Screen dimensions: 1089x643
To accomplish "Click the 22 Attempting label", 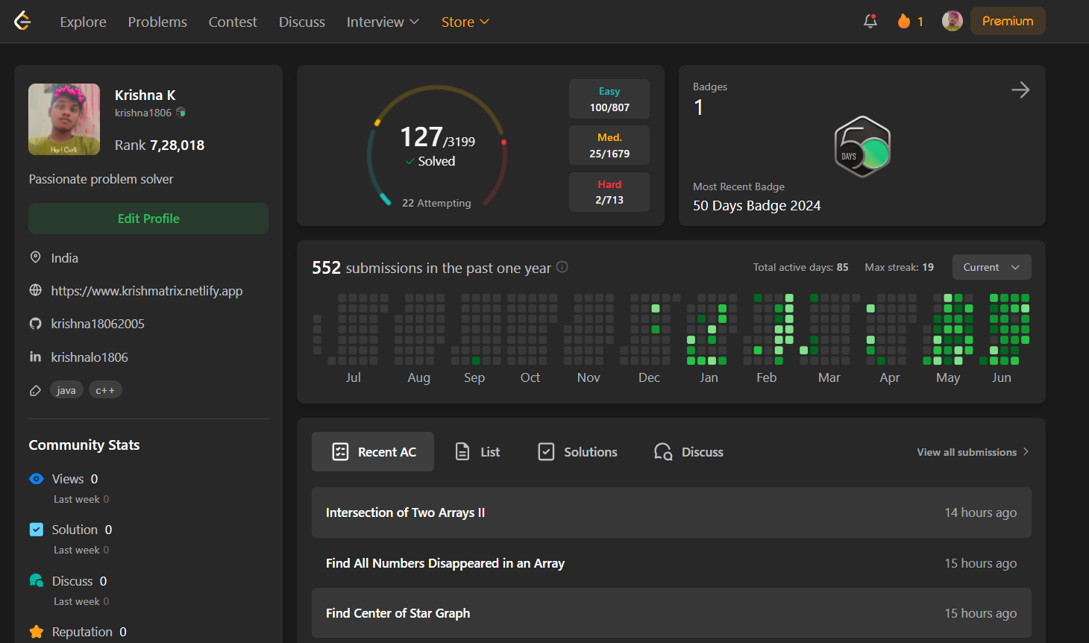I will [436, 203].
